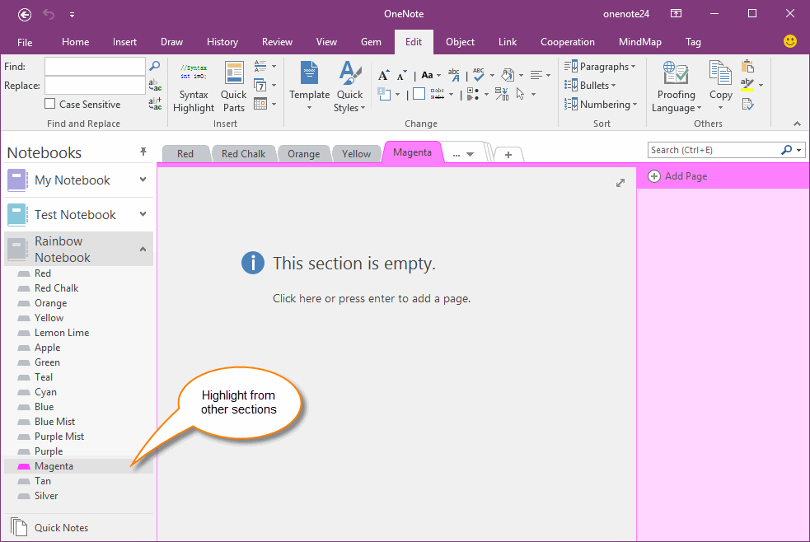Click the Replace icon beside Replace field
The height and width of the screenshot is (542, 810).
(x=155, y=85)
